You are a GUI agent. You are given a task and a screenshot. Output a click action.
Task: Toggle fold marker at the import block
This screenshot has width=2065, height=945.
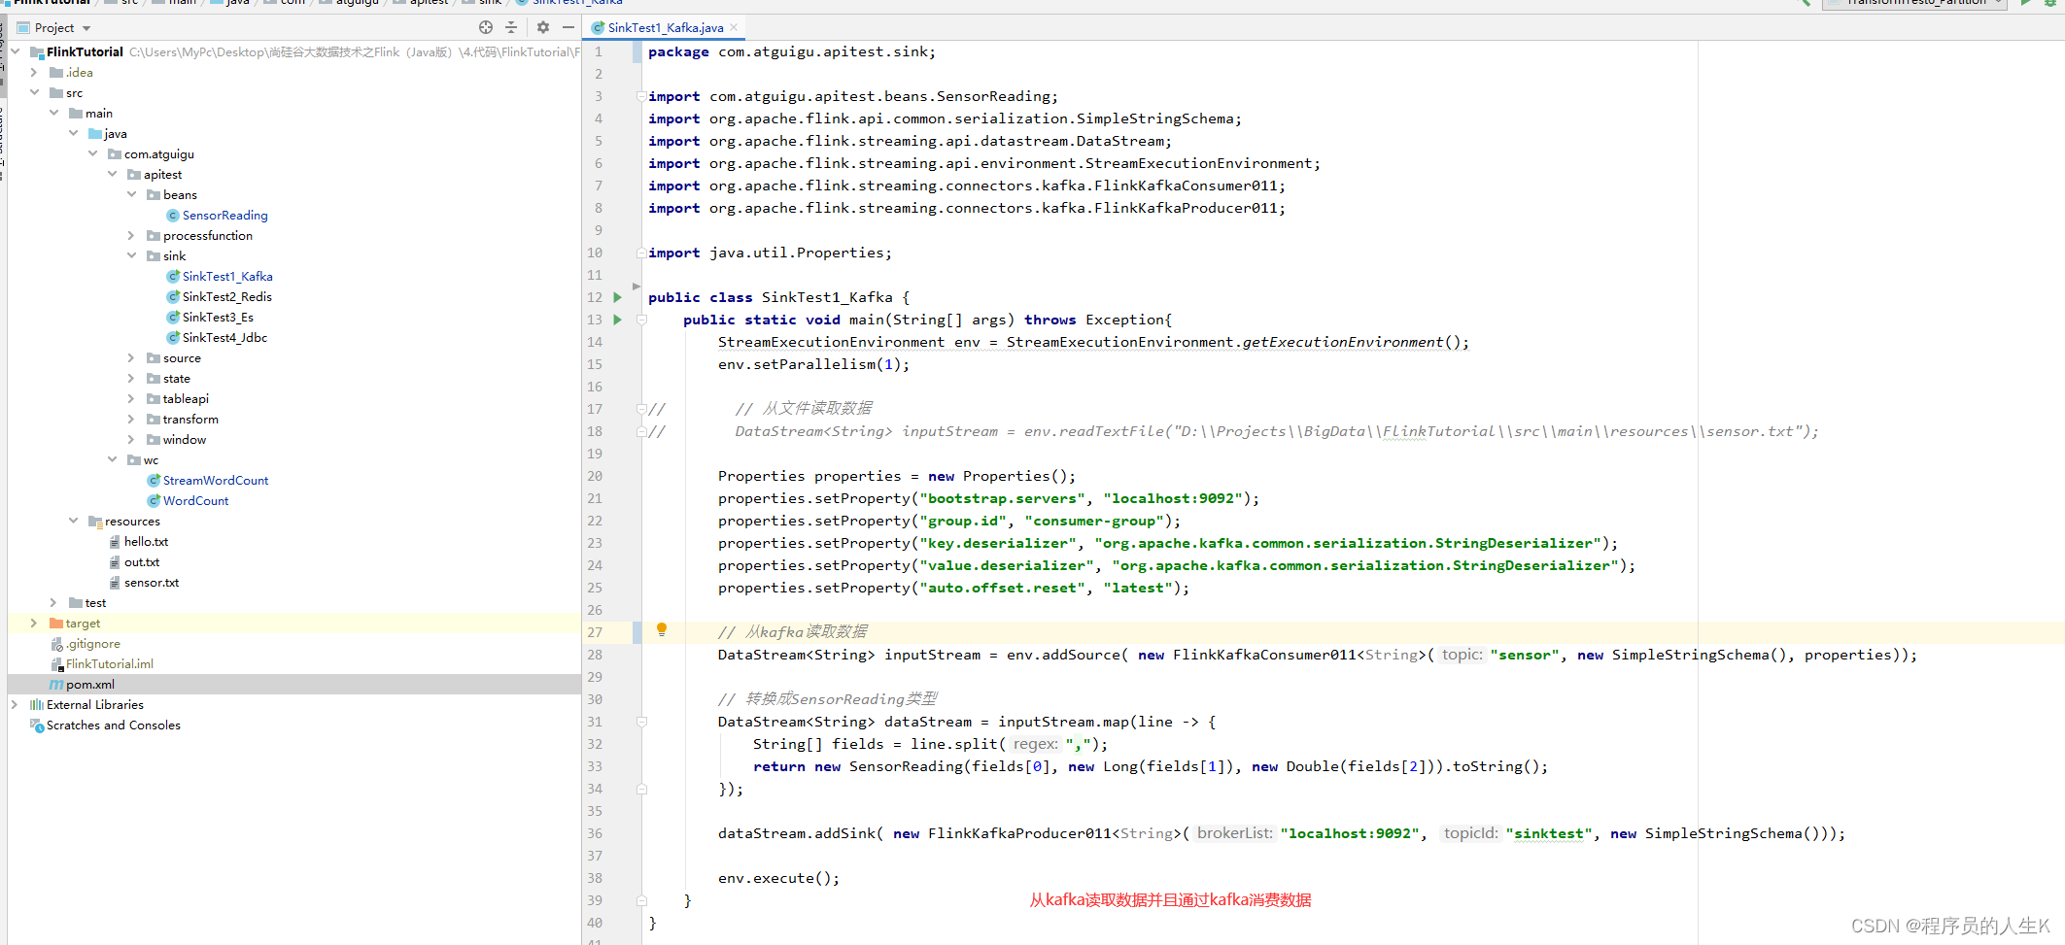(x=641, y=96)
